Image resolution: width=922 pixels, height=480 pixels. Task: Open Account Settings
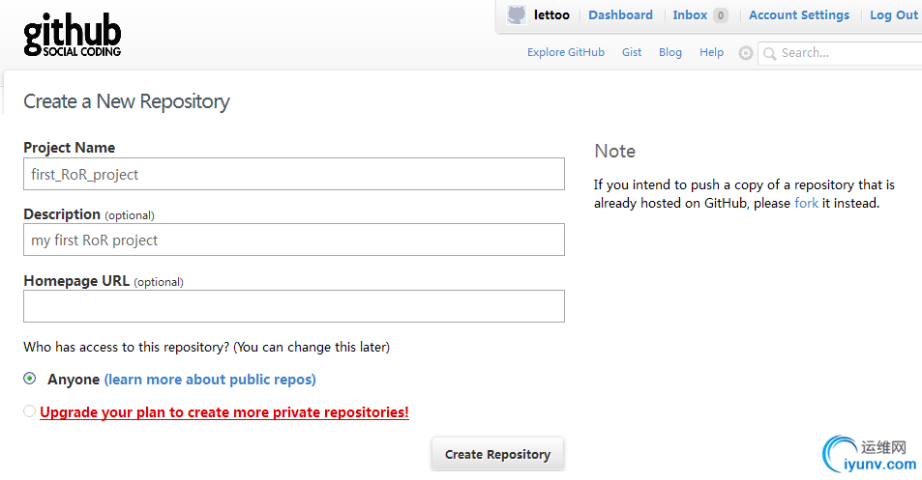[x=799, y=15]
